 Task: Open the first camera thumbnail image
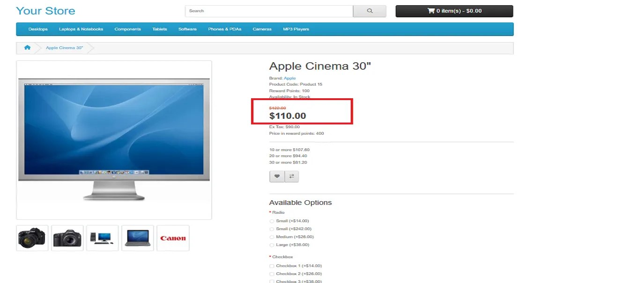point(32,238)
